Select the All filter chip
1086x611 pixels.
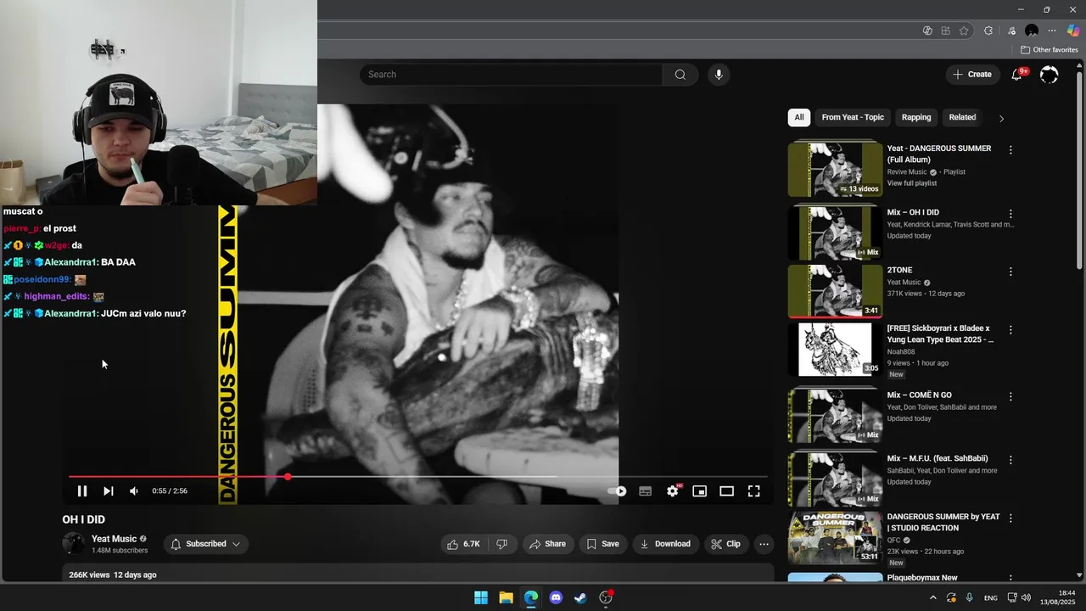coord(799,117)
